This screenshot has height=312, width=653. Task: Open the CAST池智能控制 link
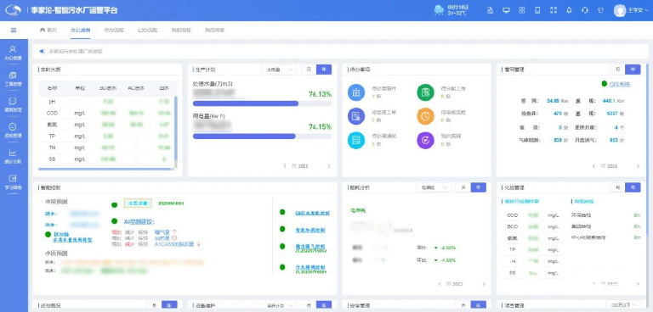click(x=312, y=213)
